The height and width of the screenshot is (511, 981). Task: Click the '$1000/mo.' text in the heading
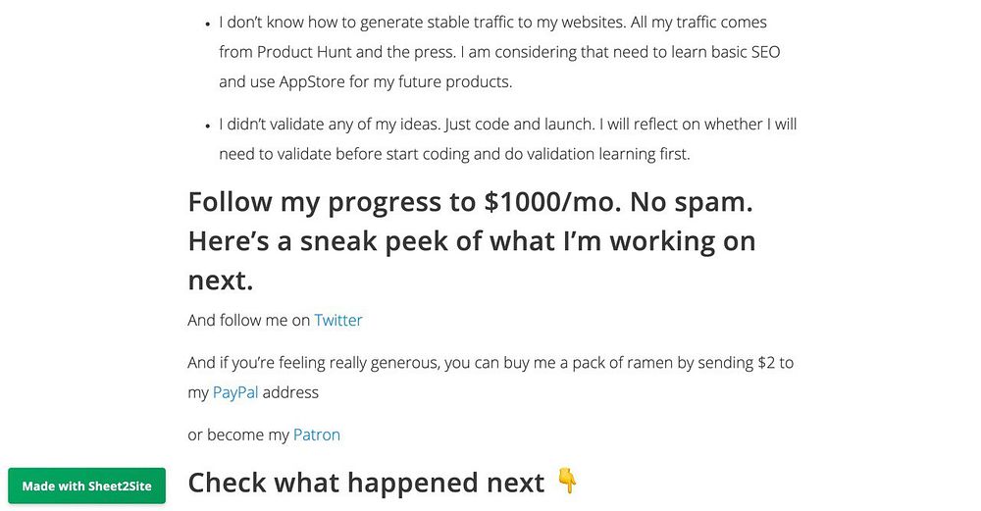pyautogui.click(x=552, y=202)
